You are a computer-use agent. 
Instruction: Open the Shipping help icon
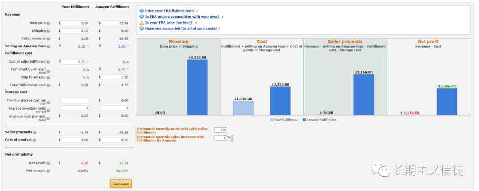click(x=48, y=31)
